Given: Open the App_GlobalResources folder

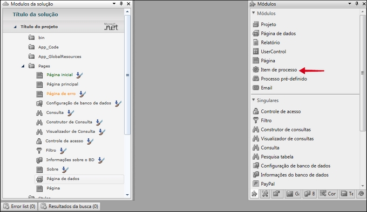Looking at the screenshot, I should (x=55, y=56).
